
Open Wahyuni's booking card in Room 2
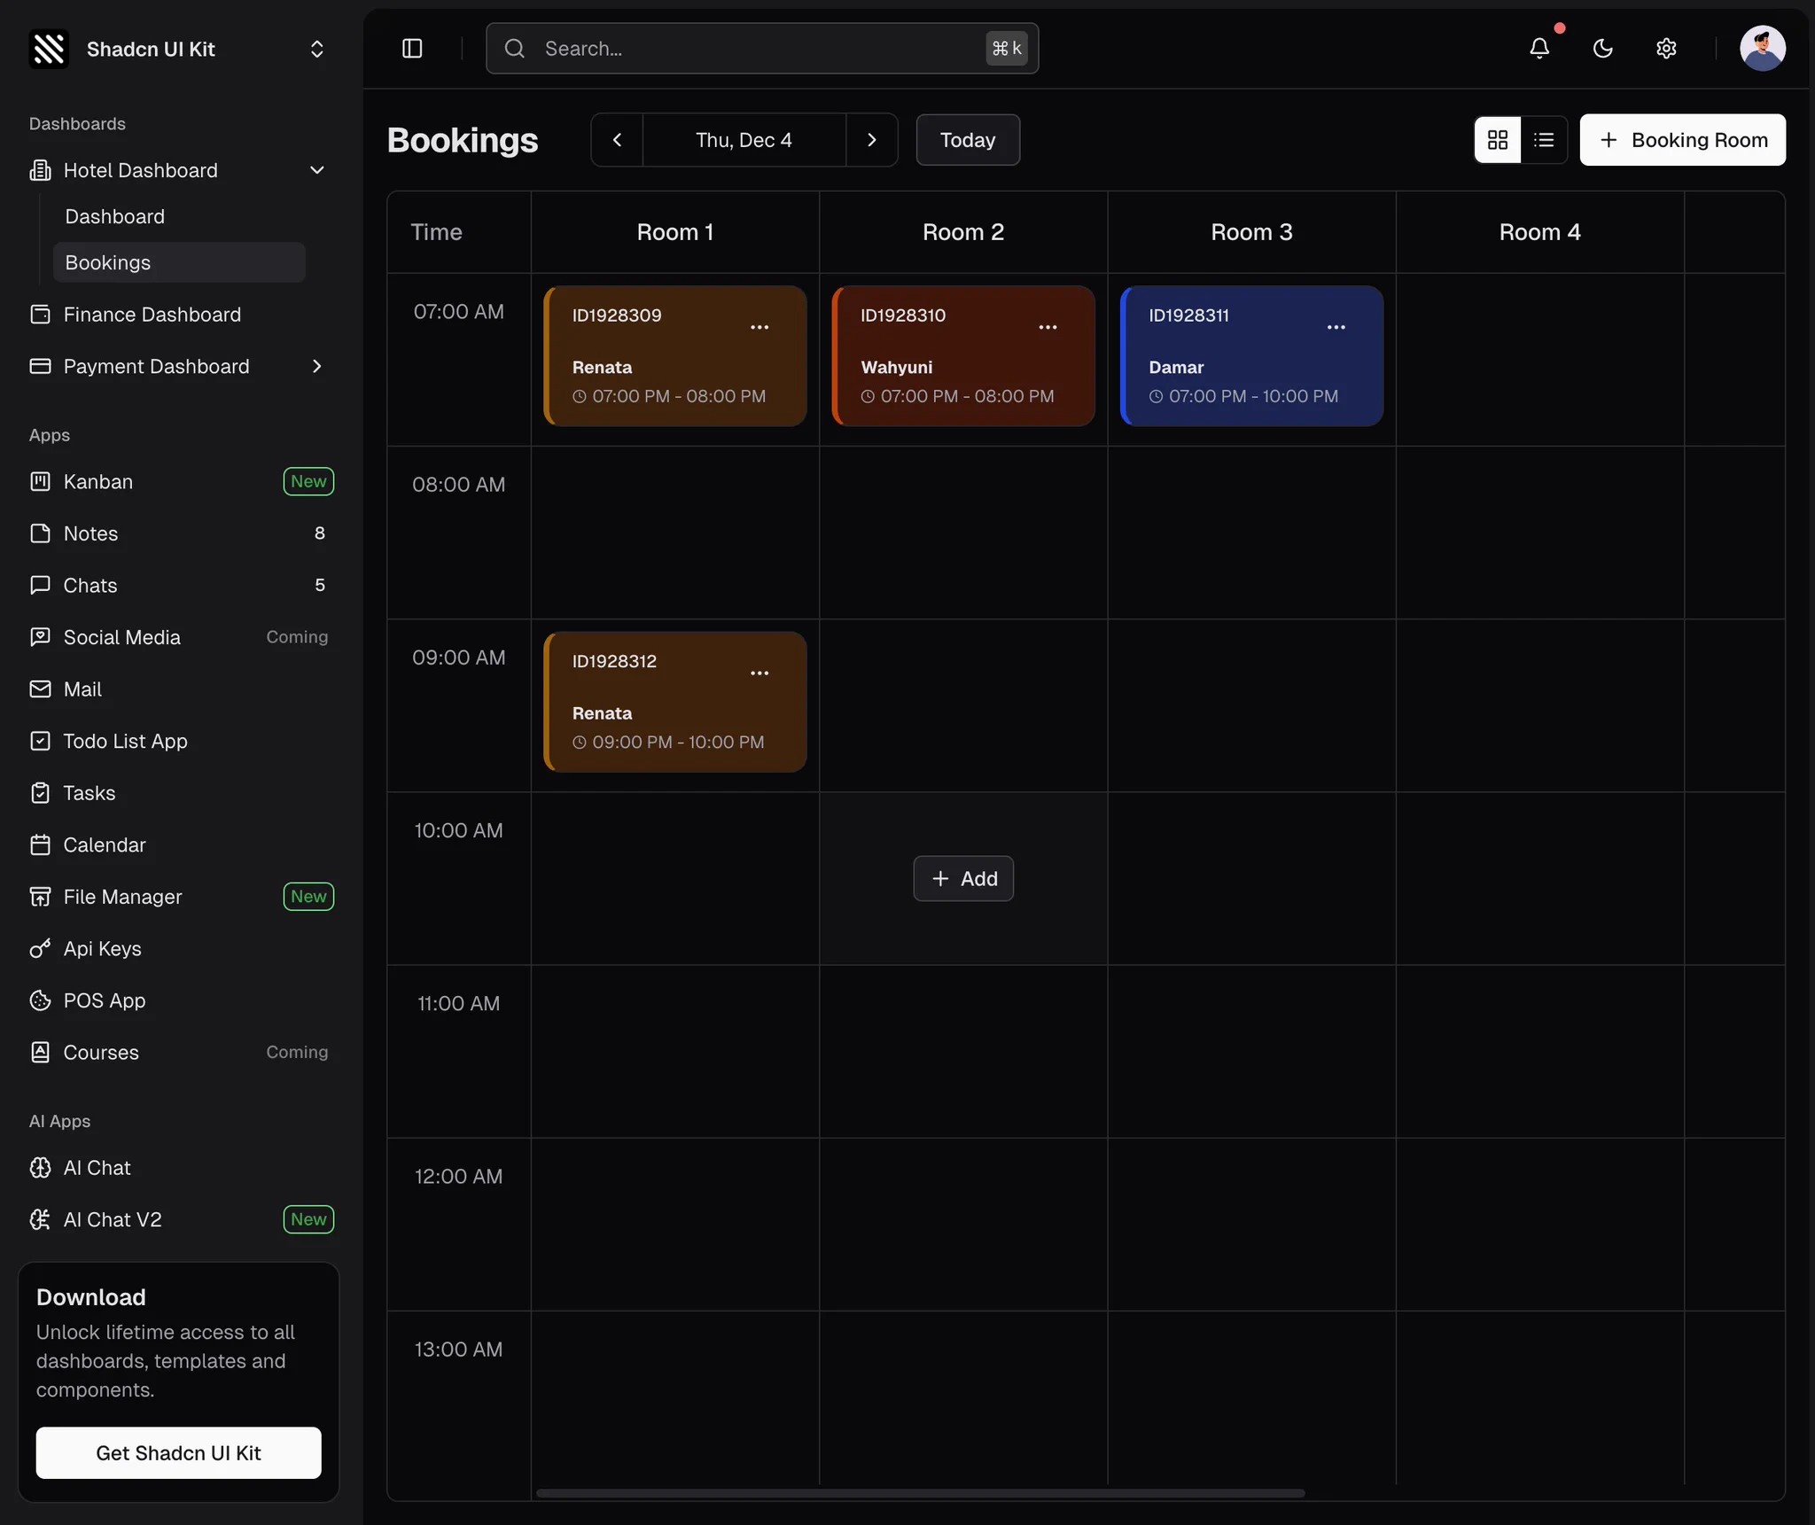click(963, 355)
